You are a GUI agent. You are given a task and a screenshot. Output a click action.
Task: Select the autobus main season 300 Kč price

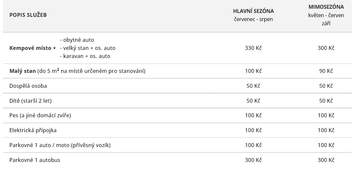(x=253, y=160)
